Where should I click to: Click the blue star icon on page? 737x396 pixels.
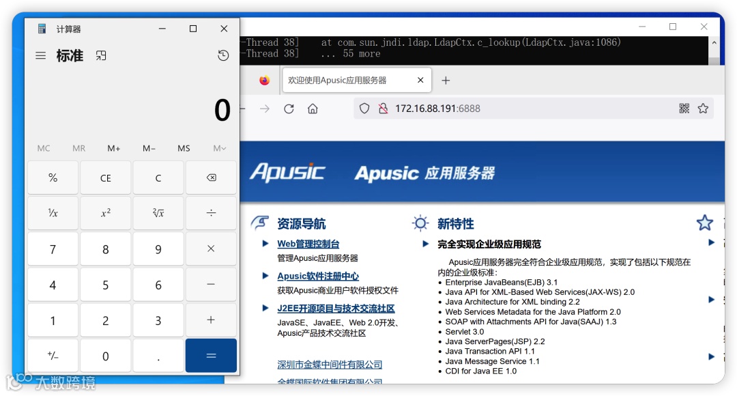(704, 223)
